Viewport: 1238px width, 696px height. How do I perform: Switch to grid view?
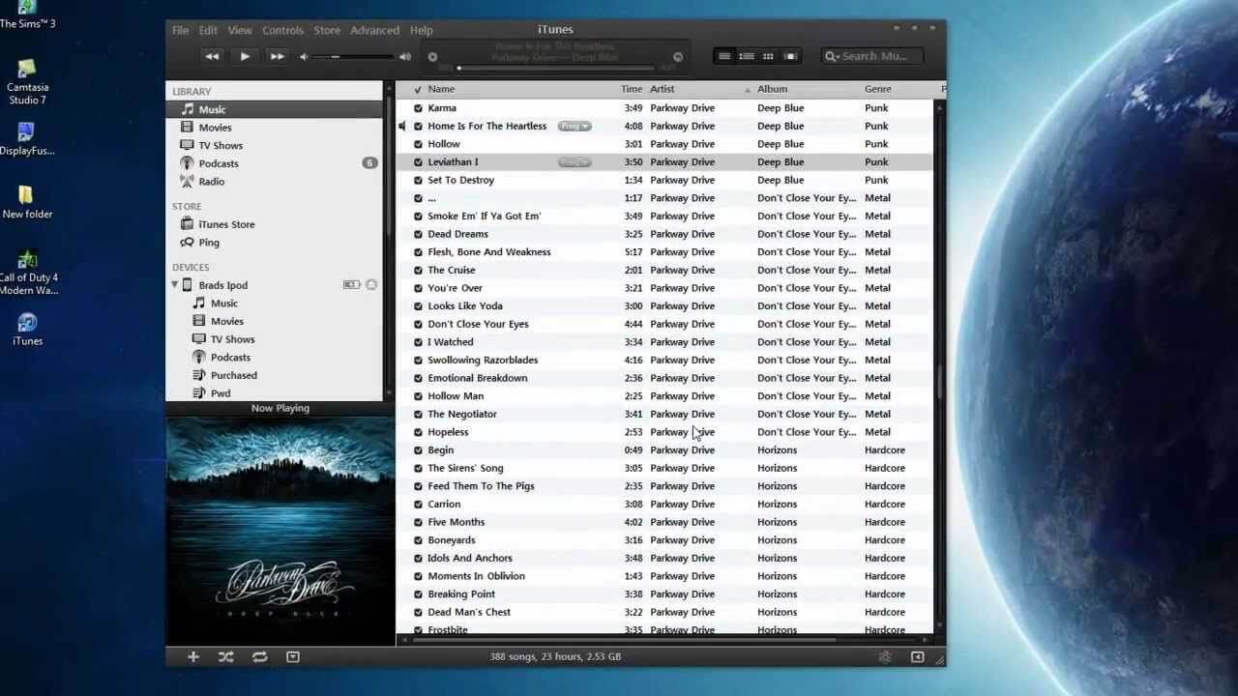(768, 57)
